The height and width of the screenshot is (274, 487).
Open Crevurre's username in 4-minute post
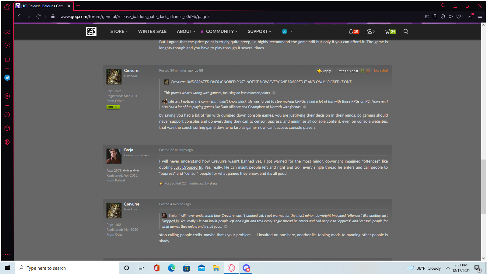(x=132, y=204)
